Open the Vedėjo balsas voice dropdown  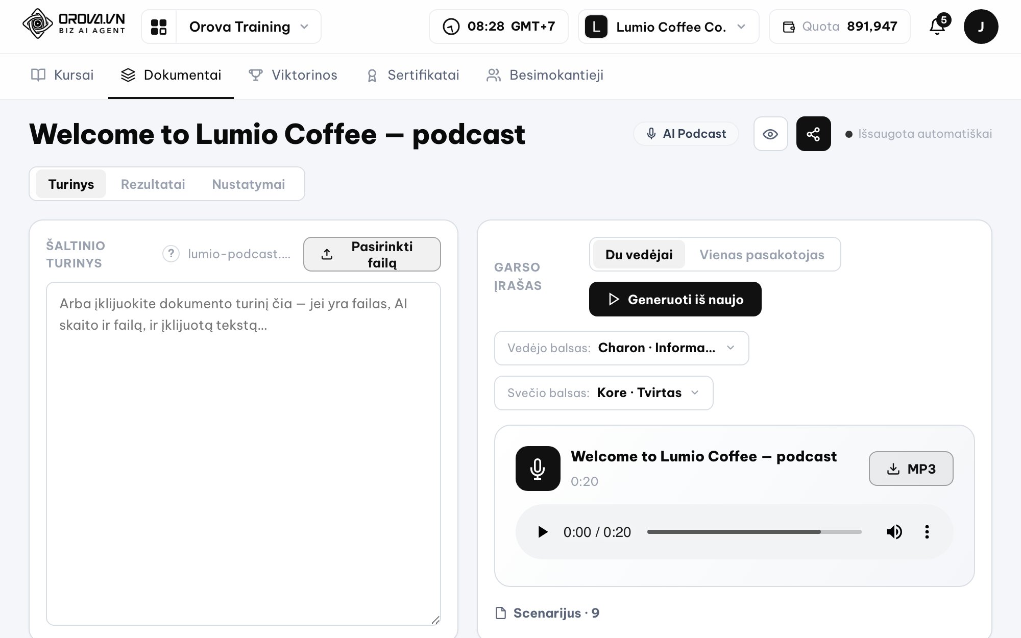tap(621, 348)
